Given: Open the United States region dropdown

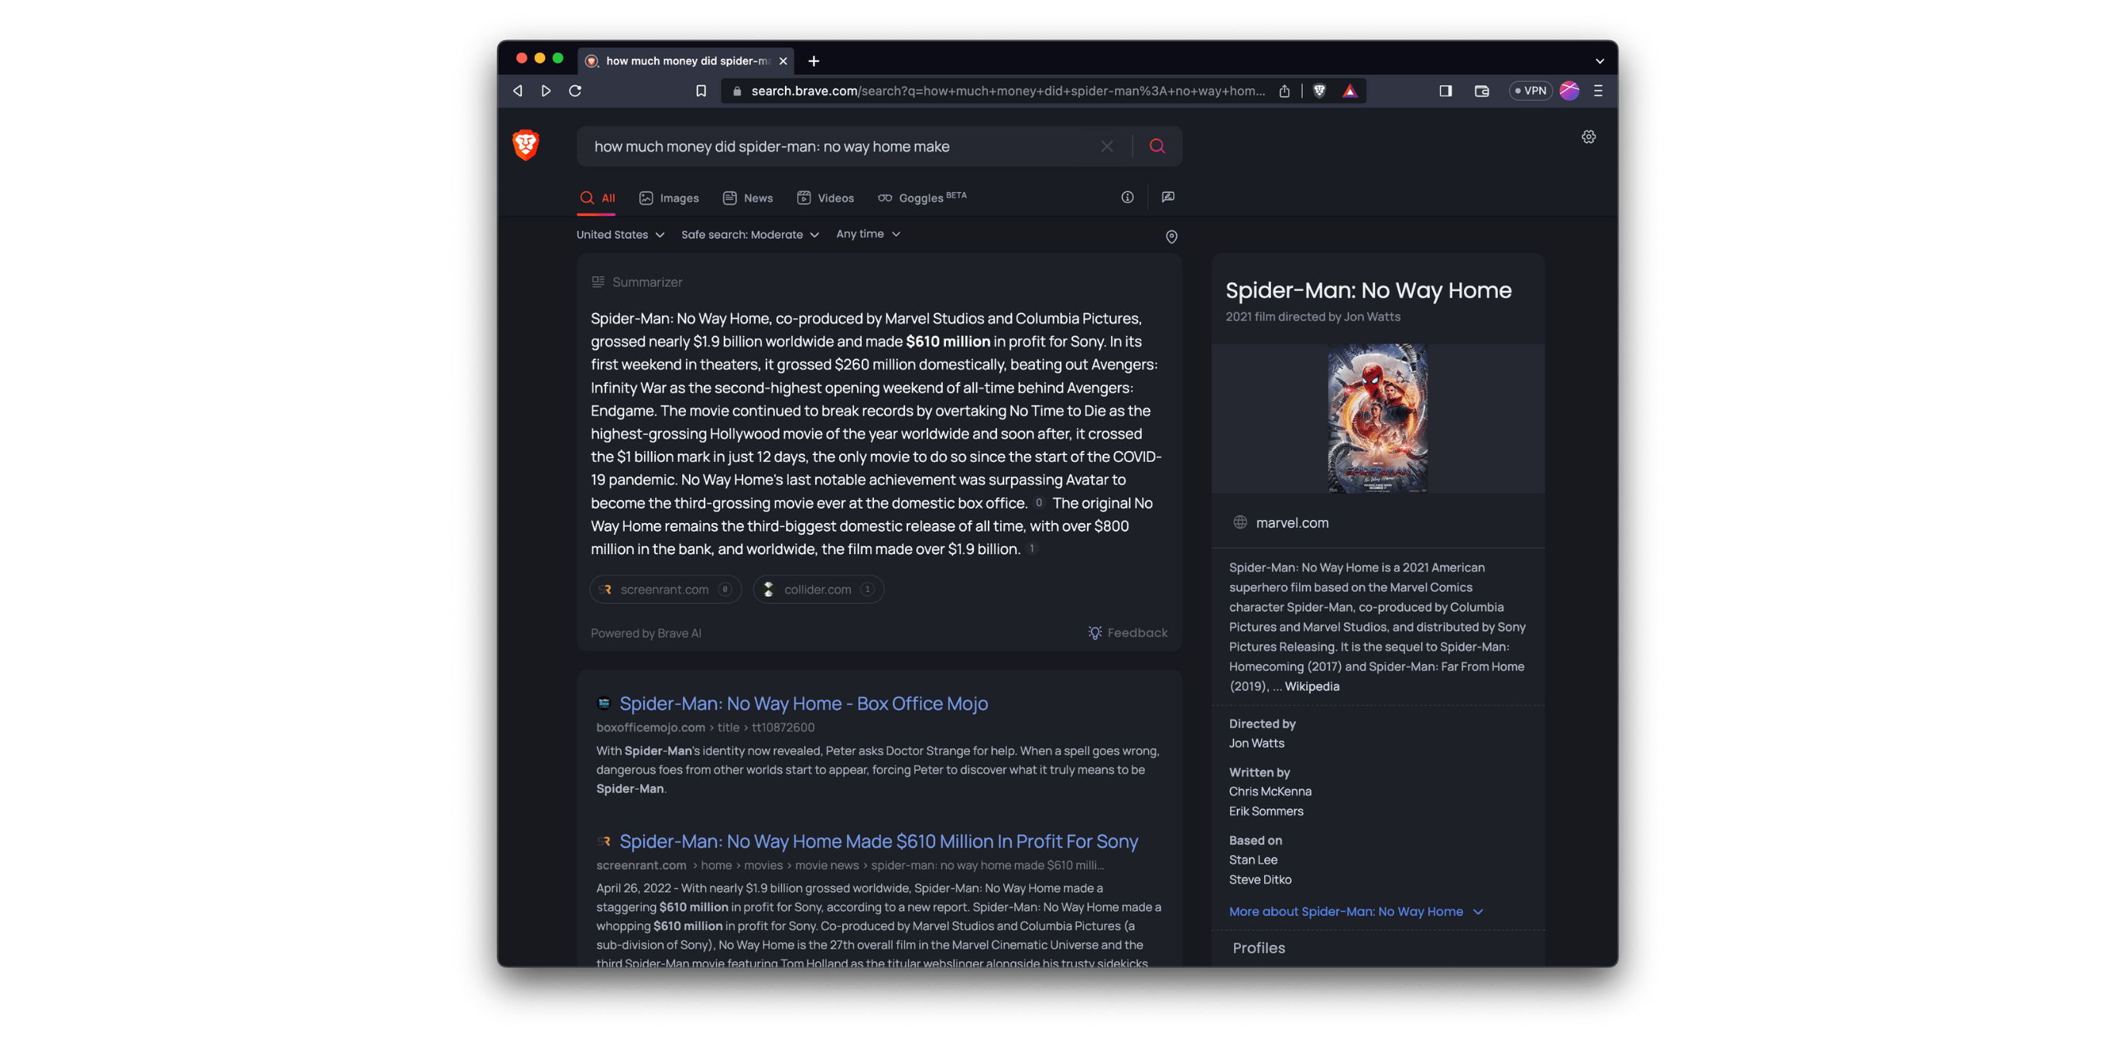Looking at the screenshot, I should (620, 234).
